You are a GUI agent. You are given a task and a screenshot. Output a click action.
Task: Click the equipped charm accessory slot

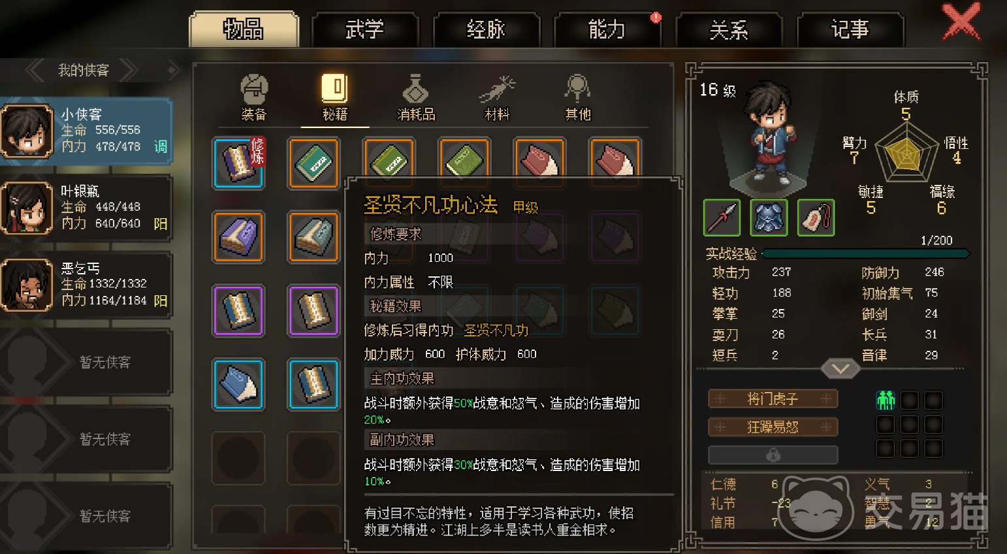816,218
